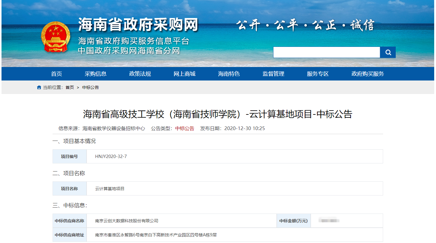
Task: Go to the 网上商城 menu item
Action: 184,74
